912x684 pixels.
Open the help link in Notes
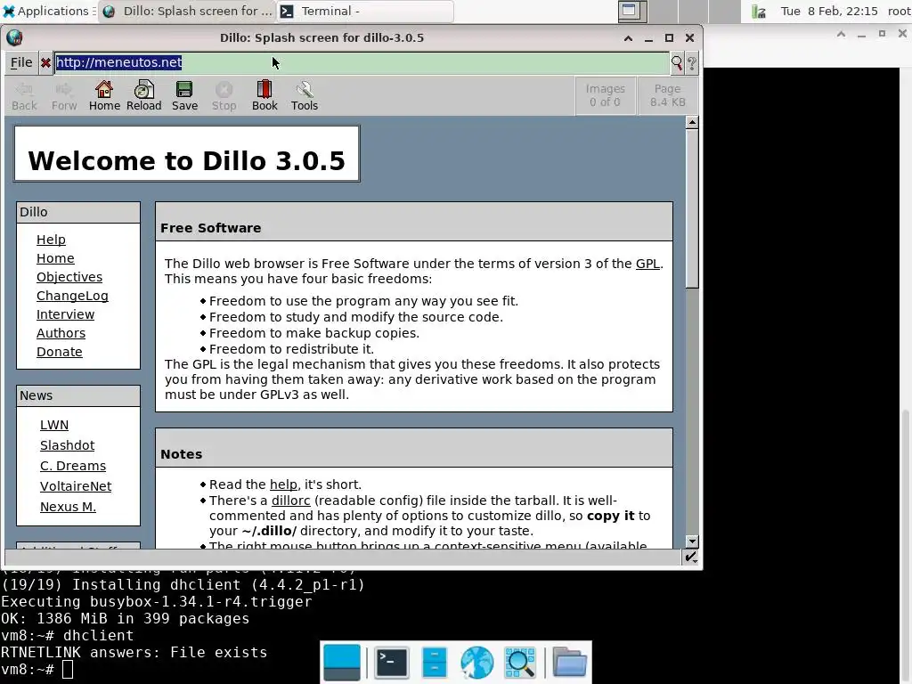point(283,484)
